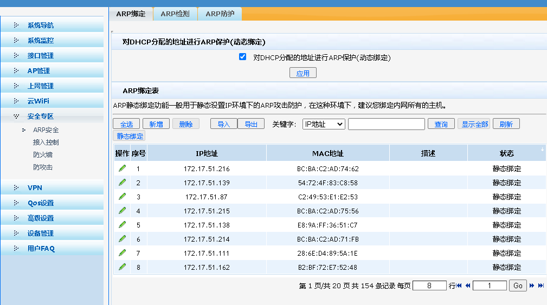Open ARP安全 submenu item
The image size is (547, 305).
tap(46, 129)
